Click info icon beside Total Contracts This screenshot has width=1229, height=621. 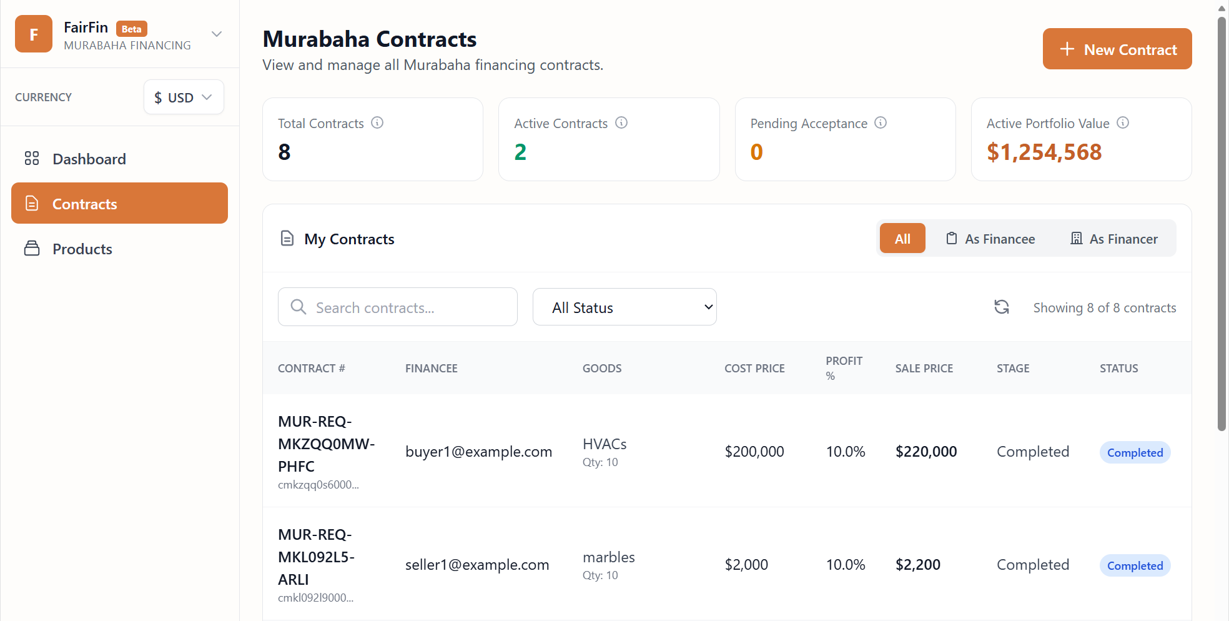(377, 122)
